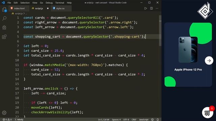Screen dimensions: 216x121
Task: Open the Debug menu
Action: pos(49,3)
